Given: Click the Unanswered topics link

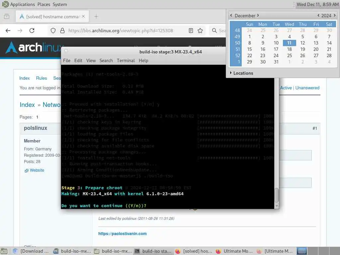Looking at the screenshot, I should 307,88.
